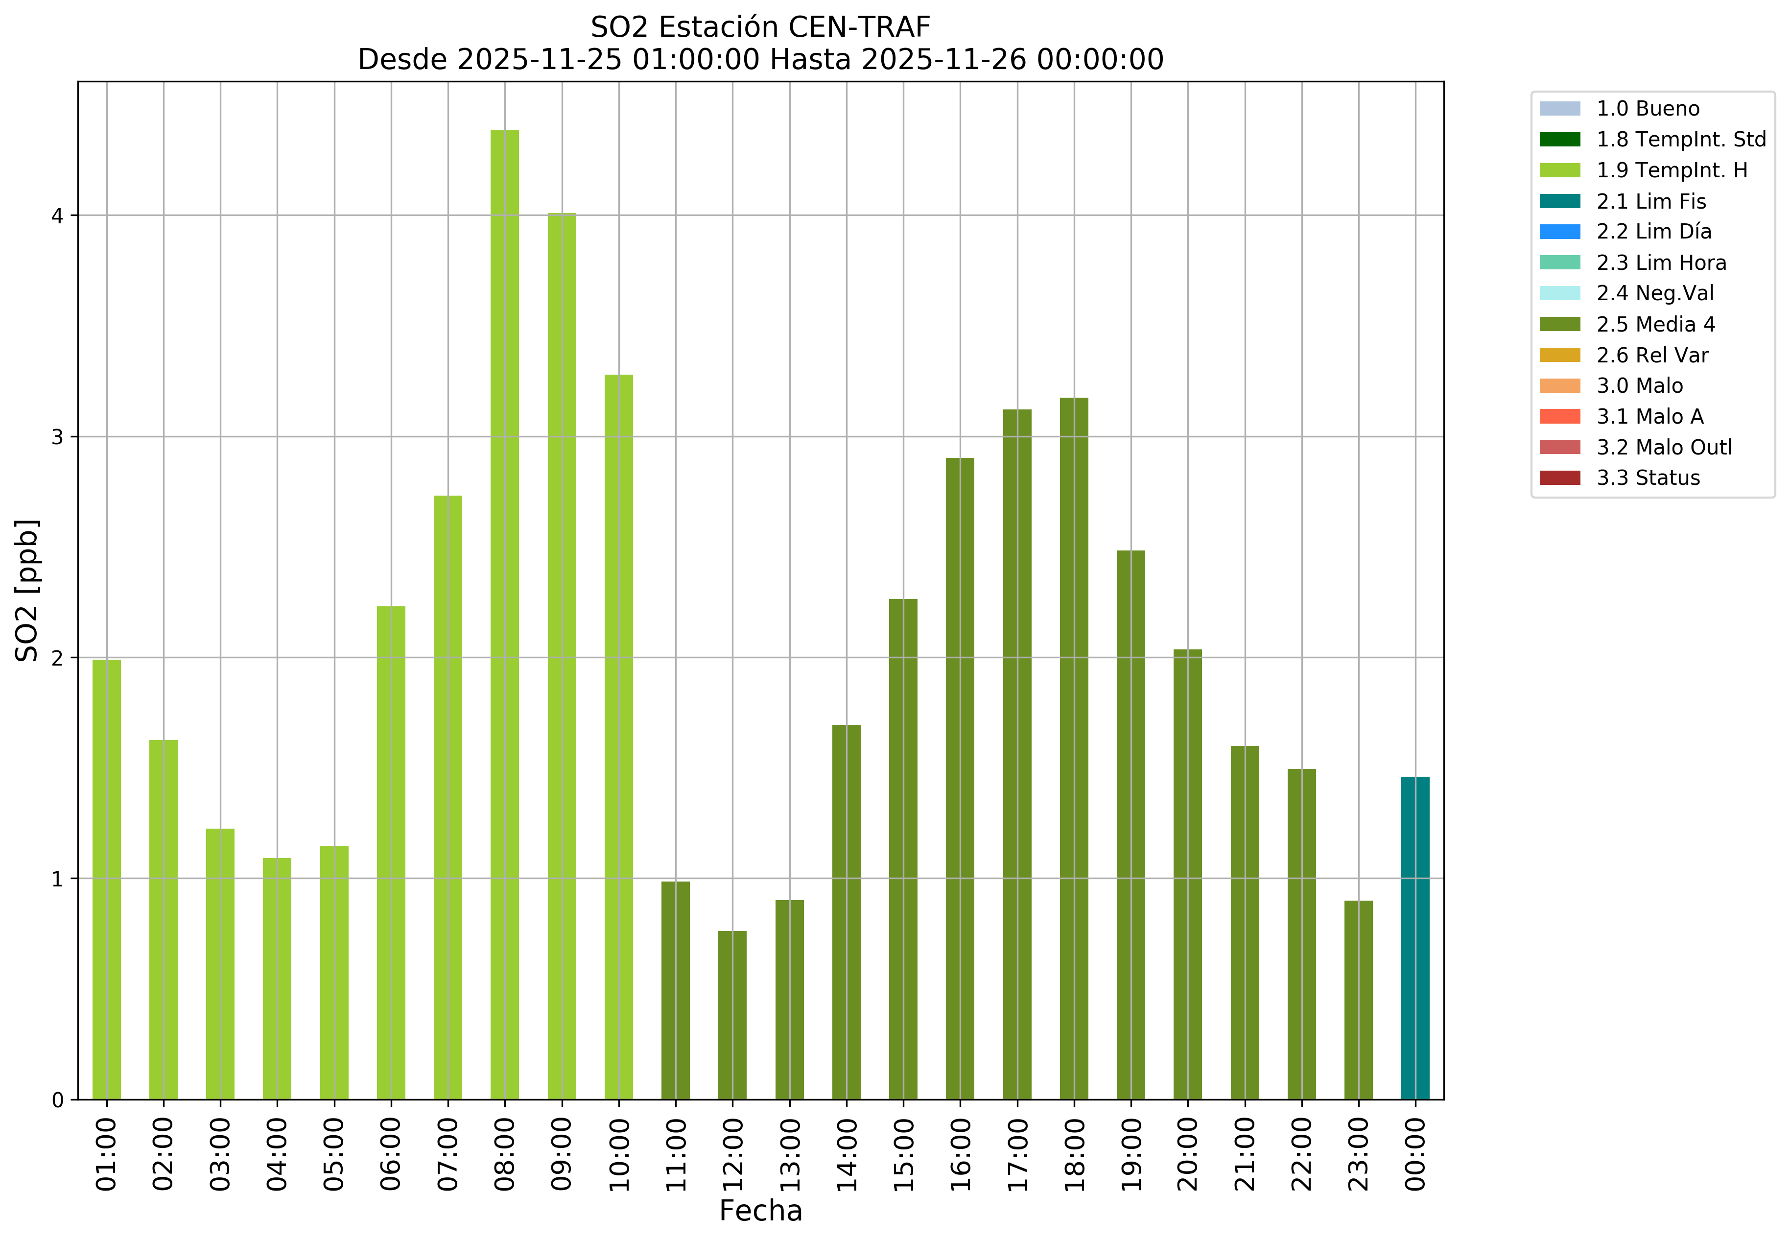The height and width of the screenshot is (1241, 1790).
Task: Click the 3.3 Status legend swatch
Action: pos(1559,478)
